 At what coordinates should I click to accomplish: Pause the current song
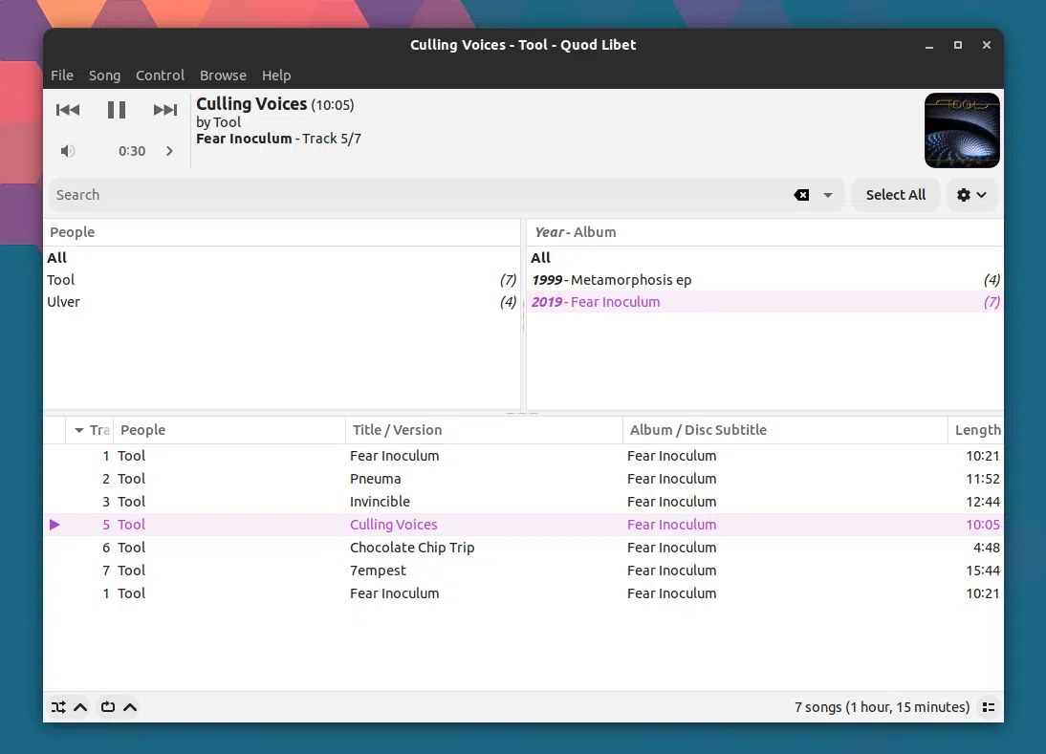click(117, 110)
